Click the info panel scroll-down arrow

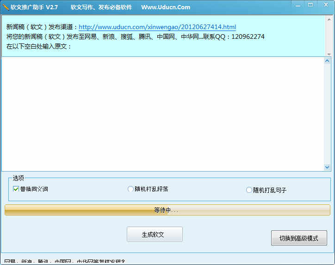point(329,54)
